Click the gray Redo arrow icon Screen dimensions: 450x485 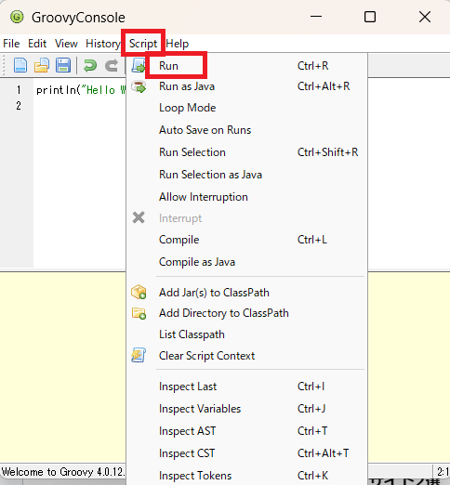point(112,66)
